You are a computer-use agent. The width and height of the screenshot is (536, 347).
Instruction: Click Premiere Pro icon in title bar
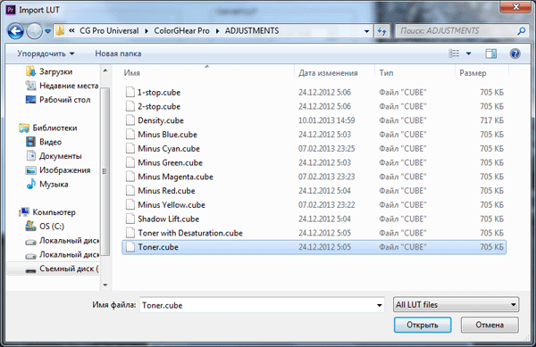coord(11,10)
